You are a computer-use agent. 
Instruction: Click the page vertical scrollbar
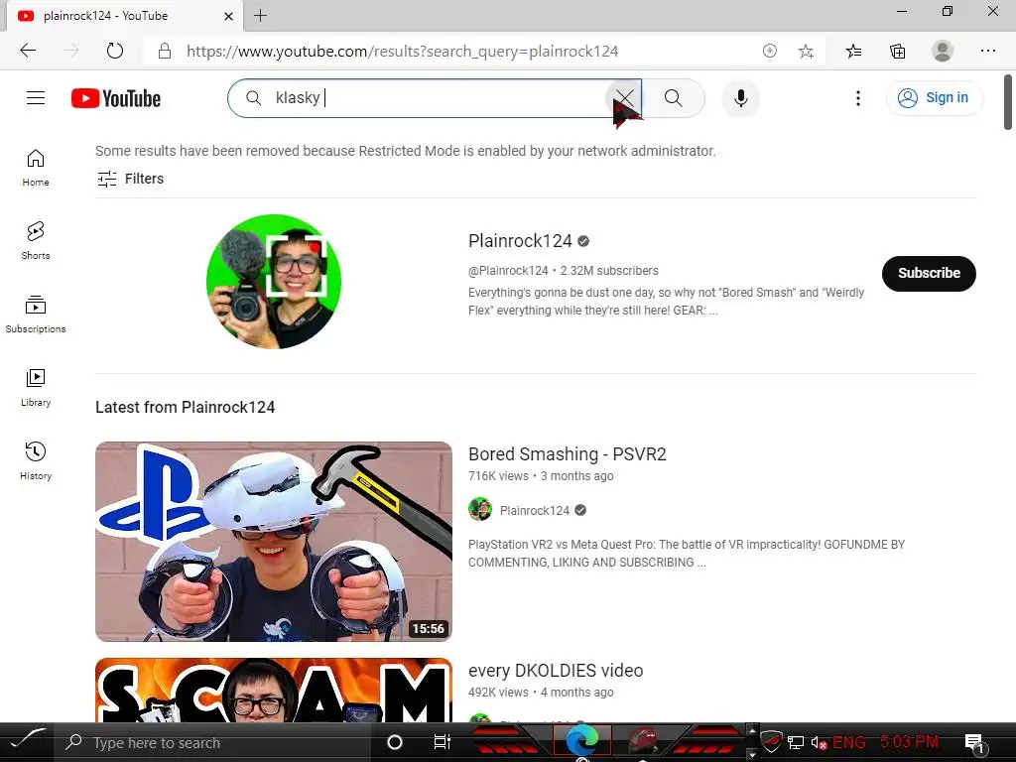[1008, 102]
